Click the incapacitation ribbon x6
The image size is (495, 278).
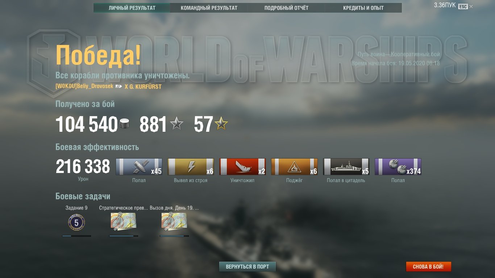191,167
